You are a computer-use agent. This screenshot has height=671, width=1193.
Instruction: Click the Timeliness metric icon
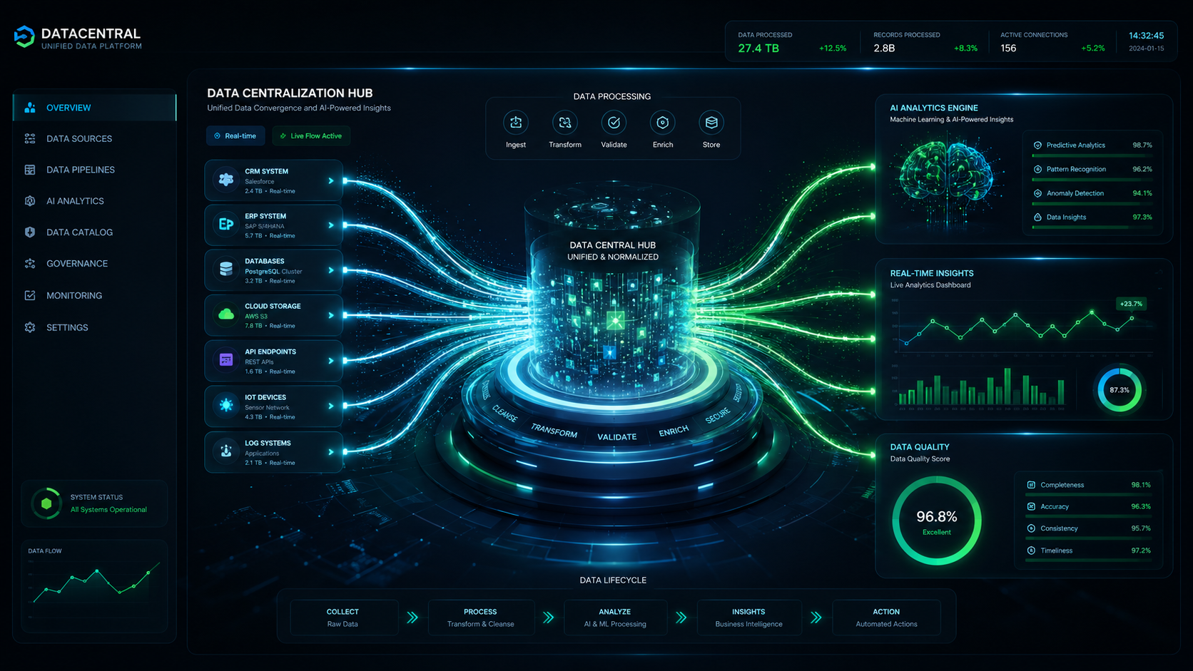[x=1031, y=550]
